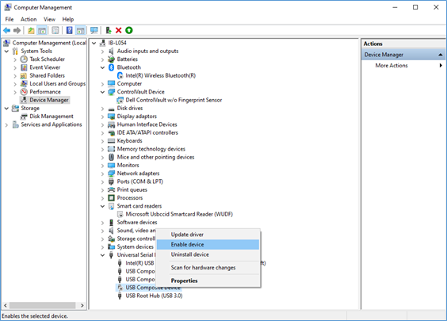The height and width of the screenshot is (321, 447).
Task: Select Human Interface Devices category
Action: coord(147,124)
